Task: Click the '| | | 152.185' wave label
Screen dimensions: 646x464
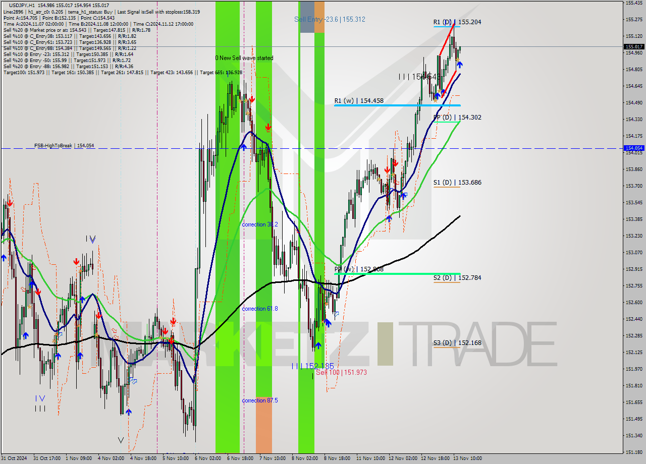Action: pos(312,366)
